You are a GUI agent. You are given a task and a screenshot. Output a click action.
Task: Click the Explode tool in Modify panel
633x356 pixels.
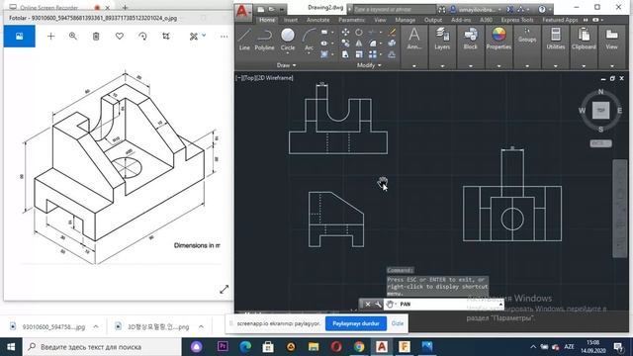coord(392,44)
